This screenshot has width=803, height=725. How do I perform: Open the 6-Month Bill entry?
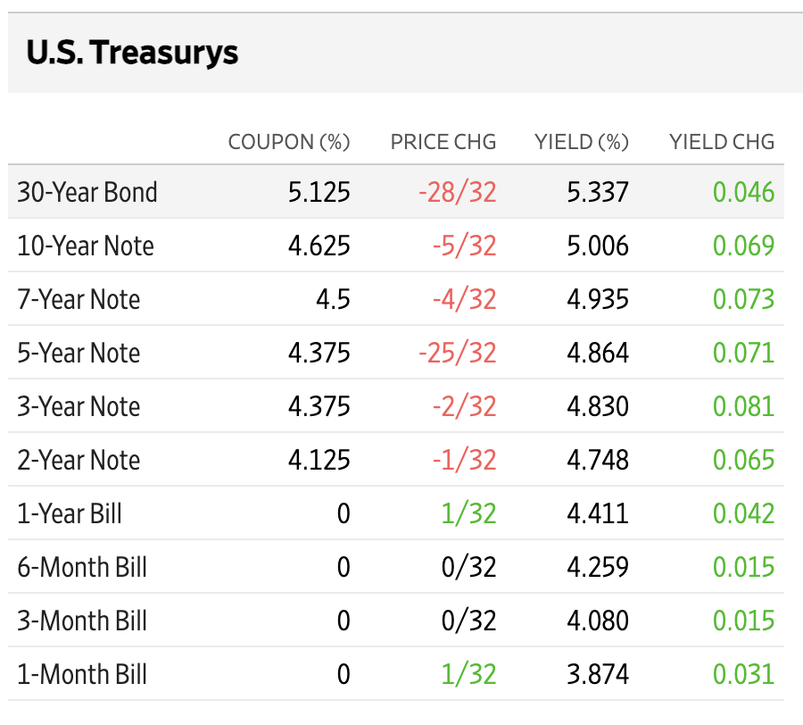click(x=82, y=567)
